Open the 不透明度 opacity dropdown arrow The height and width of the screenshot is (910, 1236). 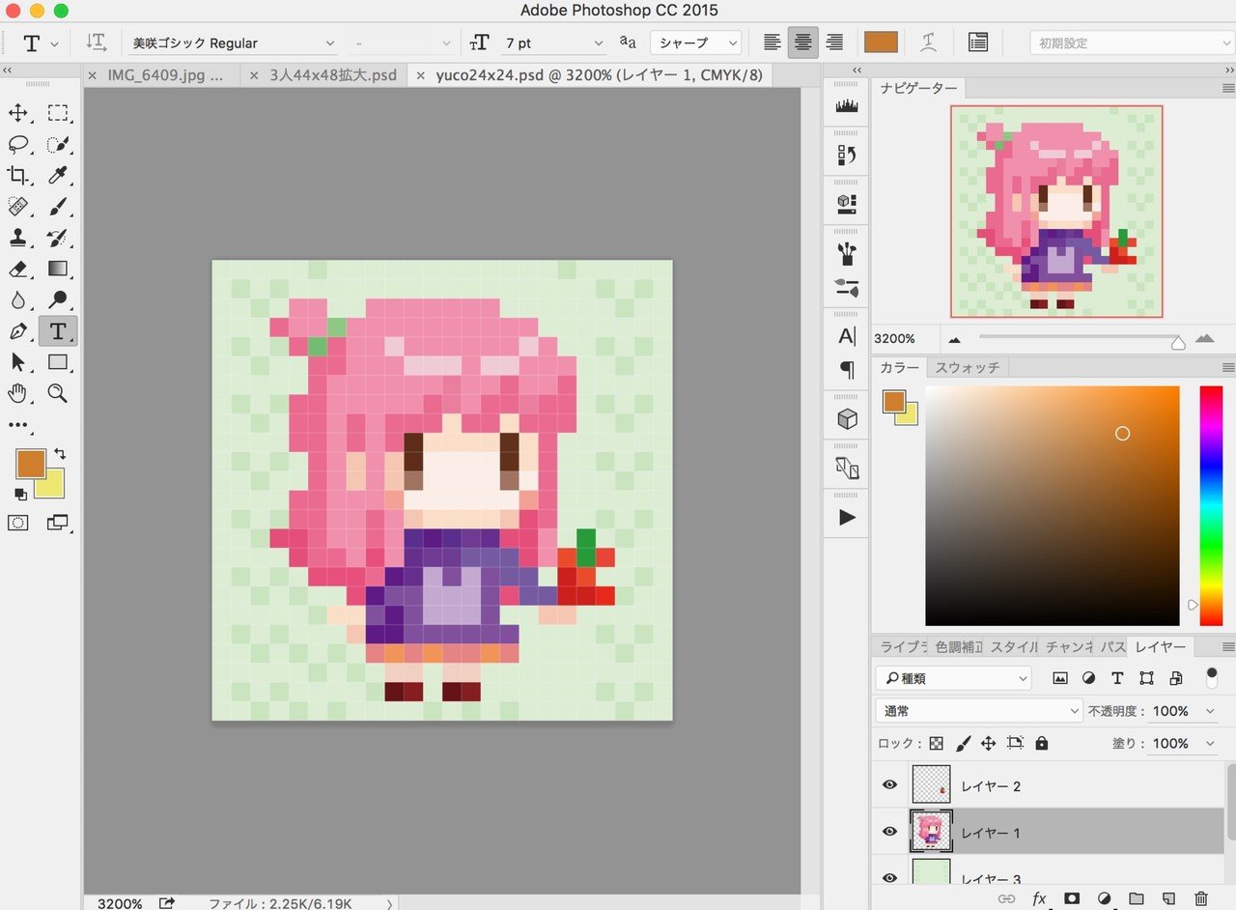click(1210, 711)
